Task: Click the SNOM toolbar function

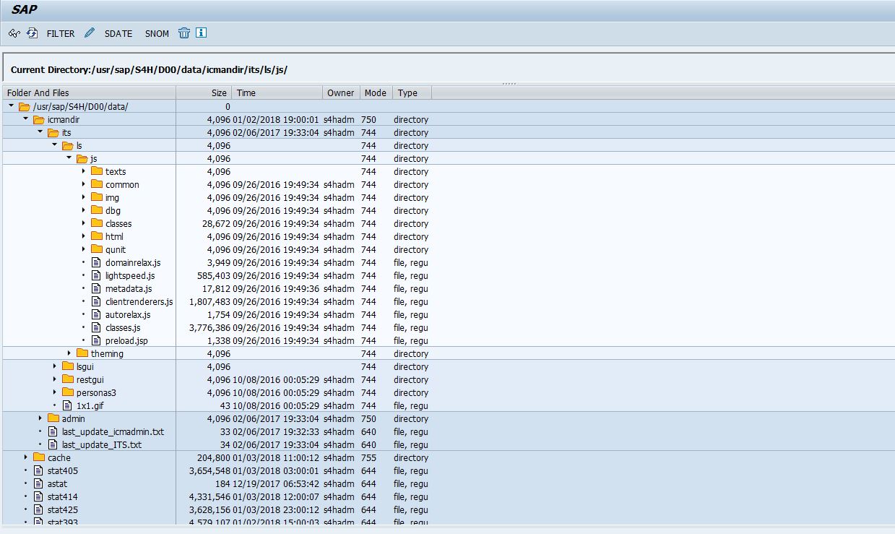Action: pos(157,33)
